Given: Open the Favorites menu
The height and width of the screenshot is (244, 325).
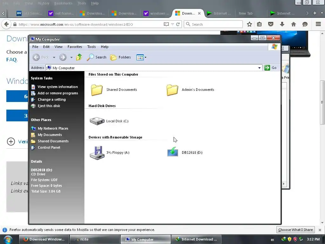Looking at the screenshot, I should [75, 47].
